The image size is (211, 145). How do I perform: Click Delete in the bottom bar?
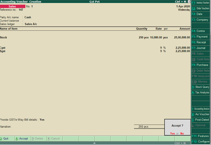point(39,138)
